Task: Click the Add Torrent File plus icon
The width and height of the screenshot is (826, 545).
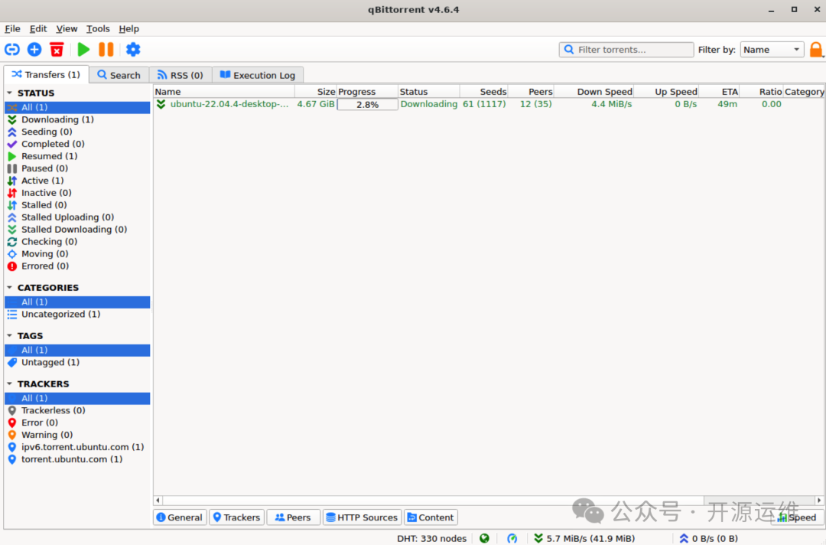Action: pyautogui.click(x=34, y=50)
